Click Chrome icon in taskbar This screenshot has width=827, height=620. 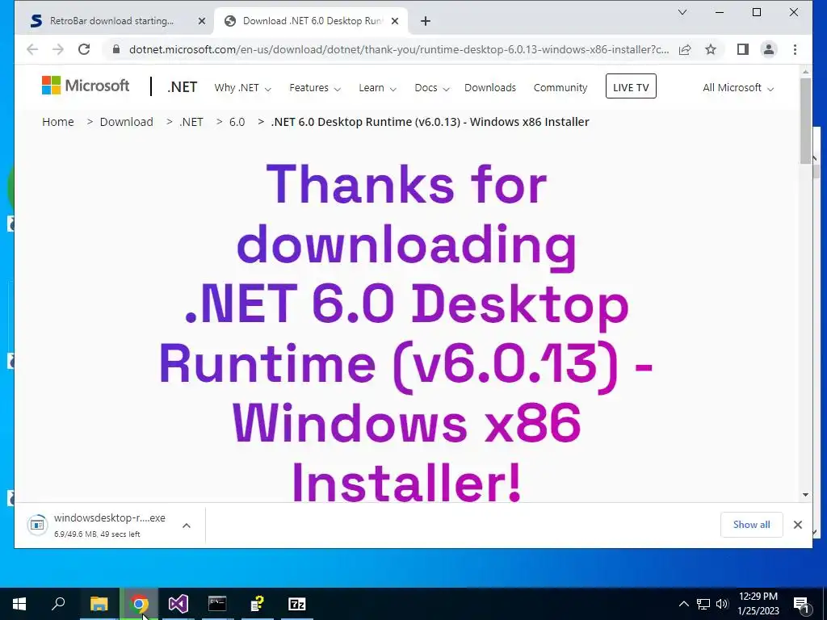[x=139, y=604]
